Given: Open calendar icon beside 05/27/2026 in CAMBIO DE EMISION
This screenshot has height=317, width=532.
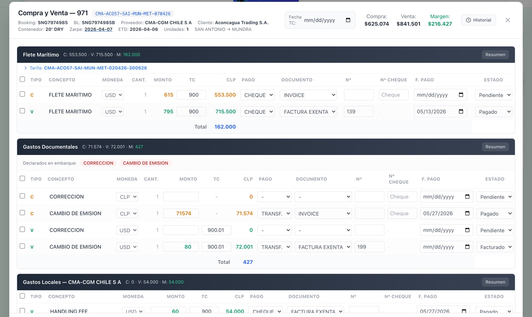Looking at the screenshot, I should point(467,213).
